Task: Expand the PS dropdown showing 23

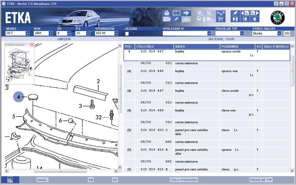Action: 88,34
